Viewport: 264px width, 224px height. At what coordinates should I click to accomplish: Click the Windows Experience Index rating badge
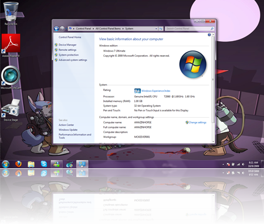pyautogui.click(x=137, y=91)
